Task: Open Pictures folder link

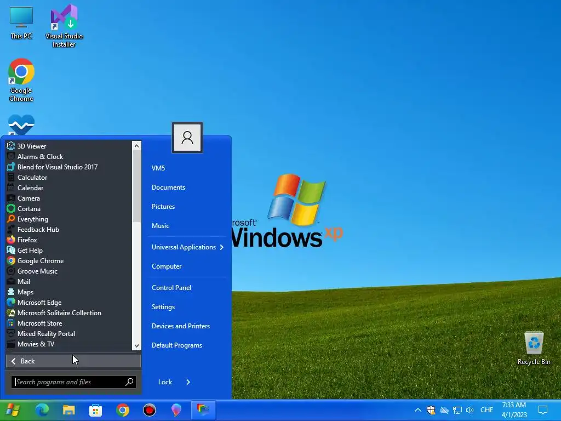Action: [163, 207]
